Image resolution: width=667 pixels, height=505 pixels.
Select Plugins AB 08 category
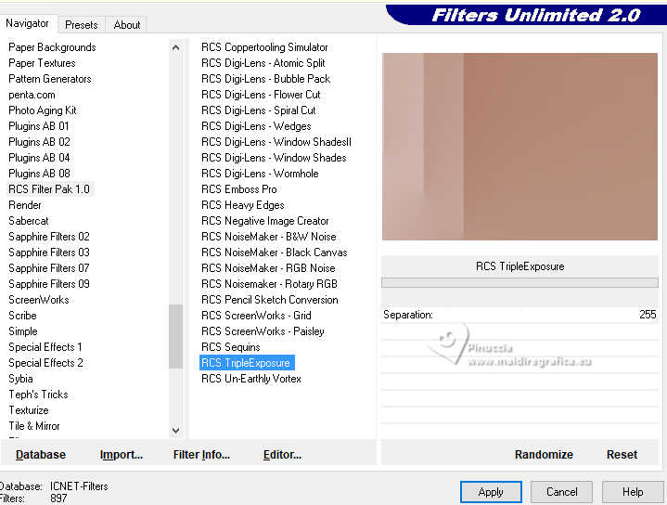click(x=39, y=174)
